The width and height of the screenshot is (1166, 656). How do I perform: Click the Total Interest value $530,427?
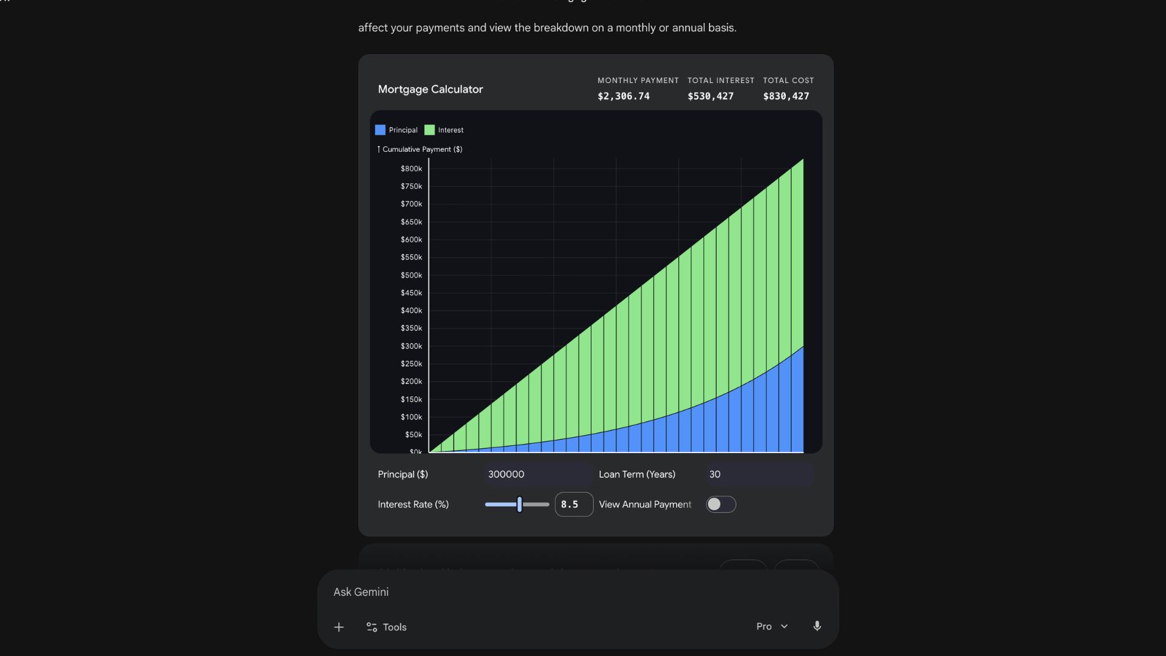coord(710,96)
